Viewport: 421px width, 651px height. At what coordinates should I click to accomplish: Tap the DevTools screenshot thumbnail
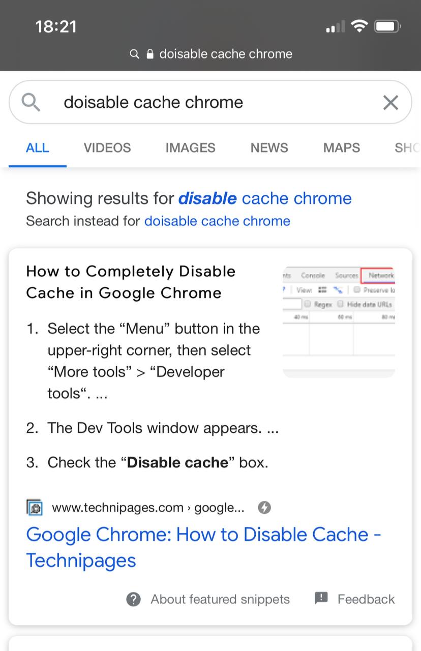[339, 321]
